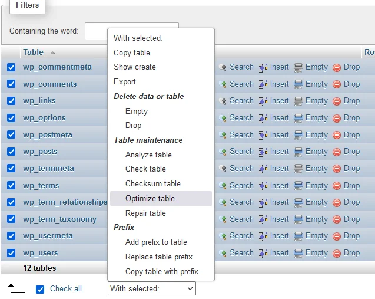Click Empty icon in wp_comments row
Viewport: 375px width, 299px height.
(x=298, y=84)
